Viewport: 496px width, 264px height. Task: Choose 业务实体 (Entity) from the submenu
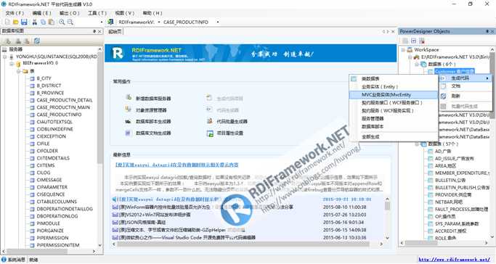point(393,86)
